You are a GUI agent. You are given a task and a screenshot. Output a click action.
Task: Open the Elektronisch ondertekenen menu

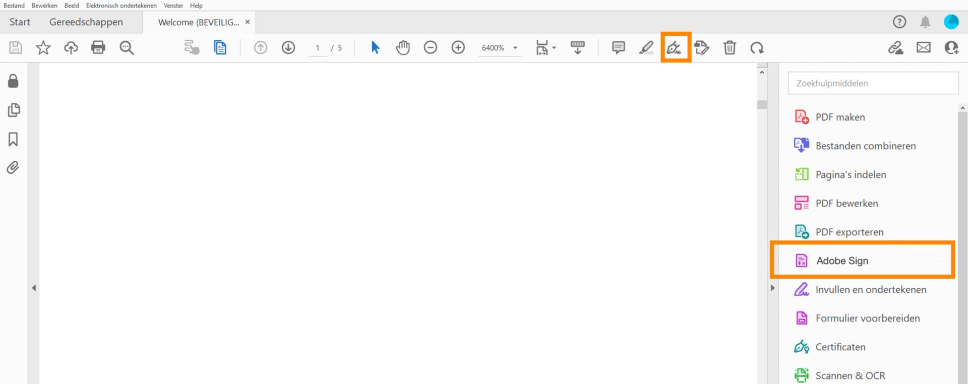[x=121, y=6]
